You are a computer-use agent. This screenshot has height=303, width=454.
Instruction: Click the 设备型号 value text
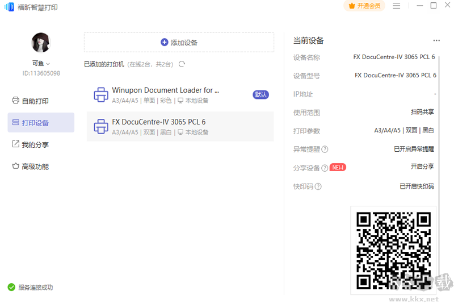coord(396,76)
